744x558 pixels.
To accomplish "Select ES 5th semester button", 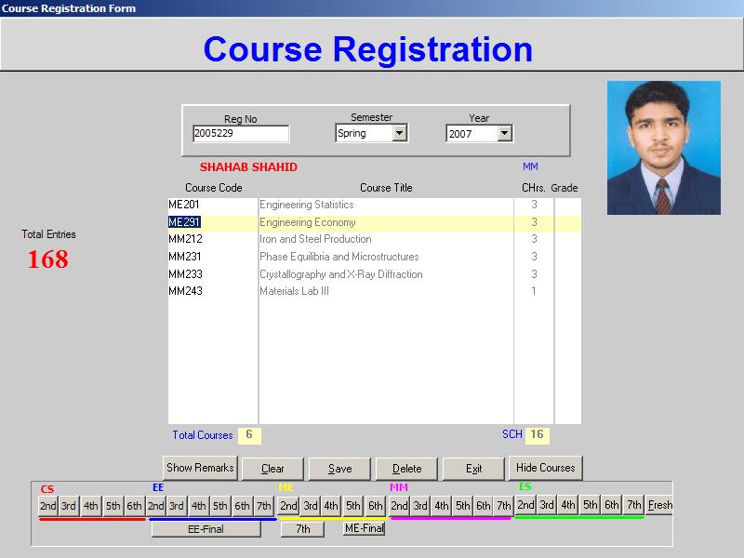I will pyautogui.click(x=590, y=505).
